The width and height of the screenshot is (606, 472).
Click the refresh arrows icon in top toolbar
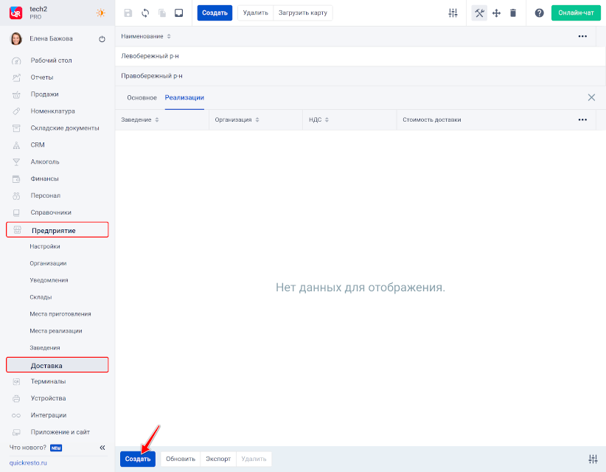[145, 13]
